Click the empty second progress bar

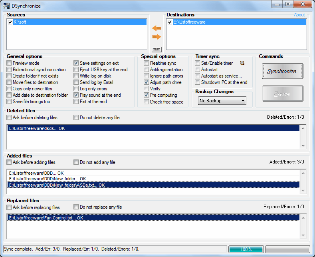coord(287,249)
